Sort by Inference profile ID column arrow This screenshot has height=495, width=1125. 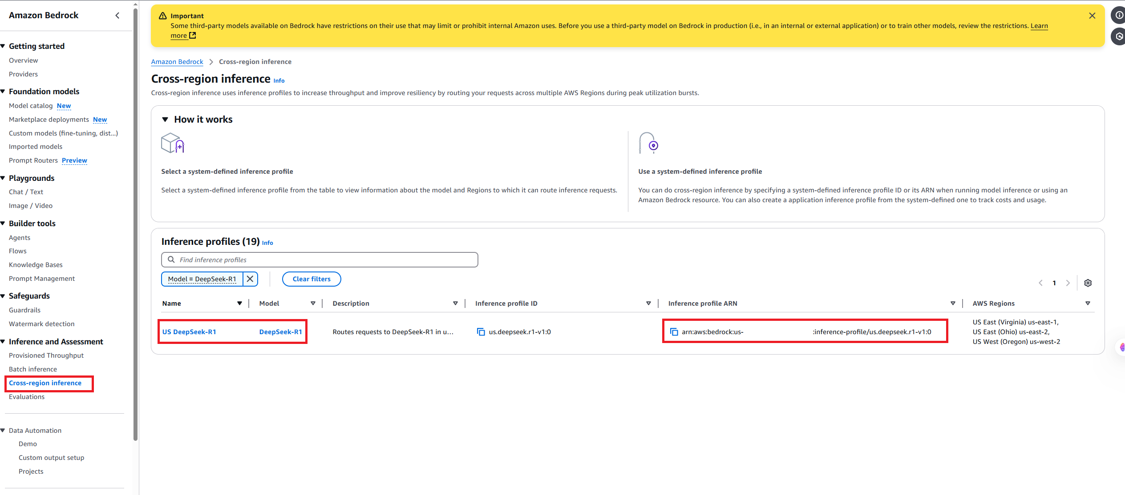click(x=648, y=303)
